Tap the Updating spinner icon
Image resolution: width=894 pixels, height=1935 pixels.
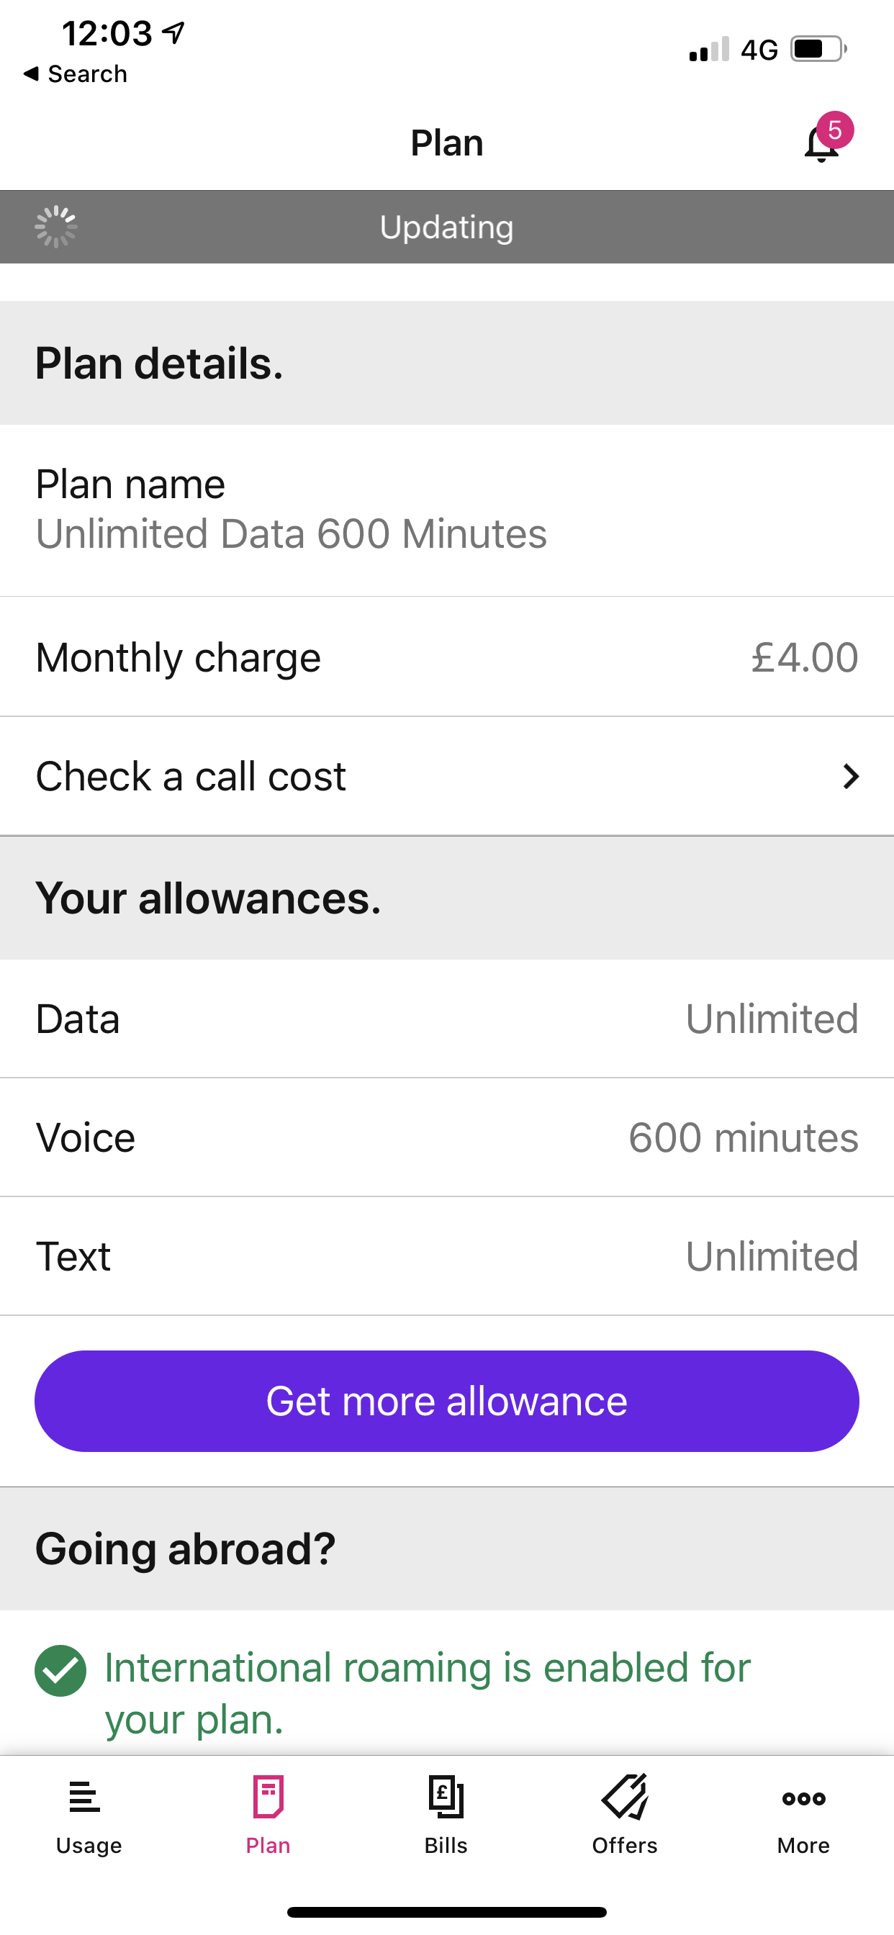55,227
